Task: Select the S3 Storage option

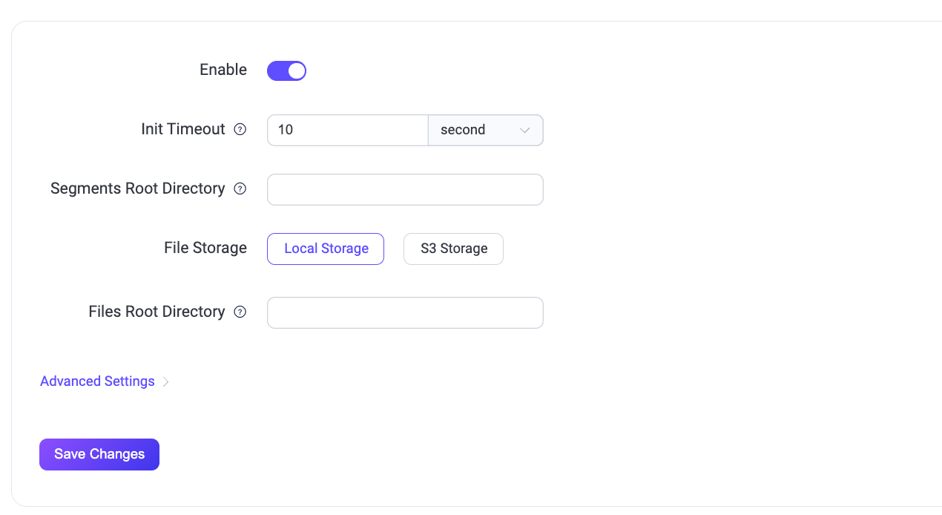Action: [453, 249]
